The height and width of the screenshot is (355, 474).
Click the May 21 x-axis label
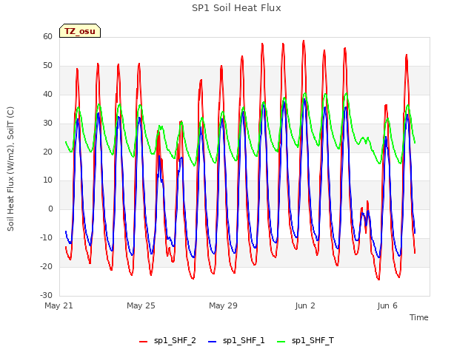click(59, 305)
